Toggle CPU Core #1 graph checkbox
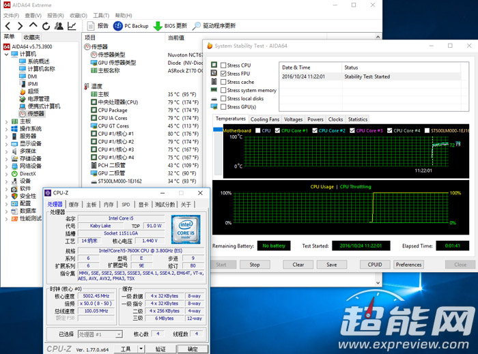 click(x=277, y=130)
